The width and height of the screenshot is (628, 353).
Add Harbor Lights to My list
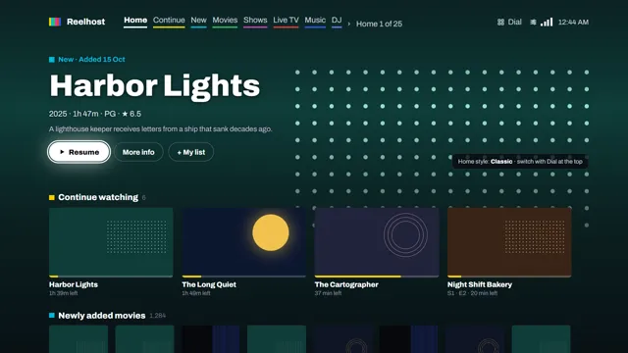191,152
